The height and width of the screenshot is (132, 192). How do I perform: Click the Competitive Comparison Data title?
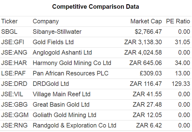pos(96,7)
